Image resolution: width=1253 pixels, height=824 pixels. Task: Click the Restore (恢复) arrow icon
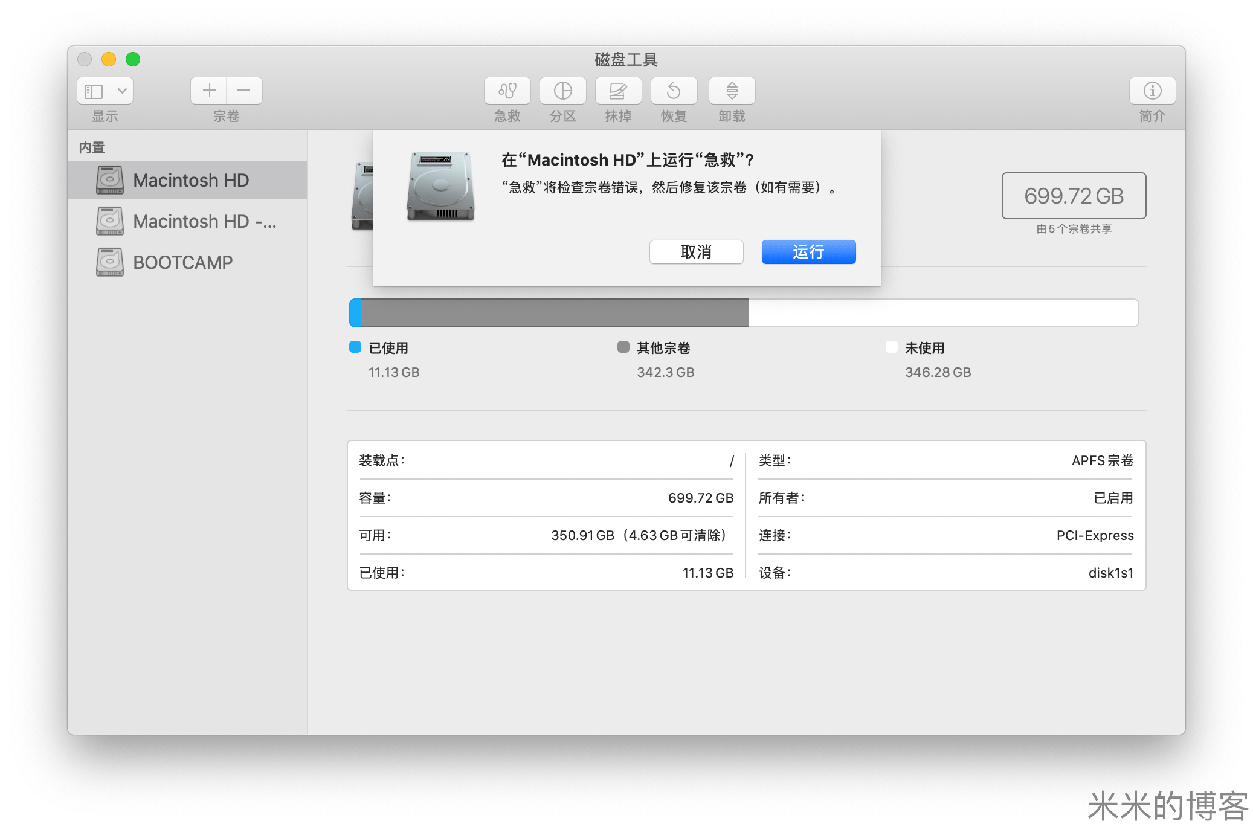[x=674, y=91]
